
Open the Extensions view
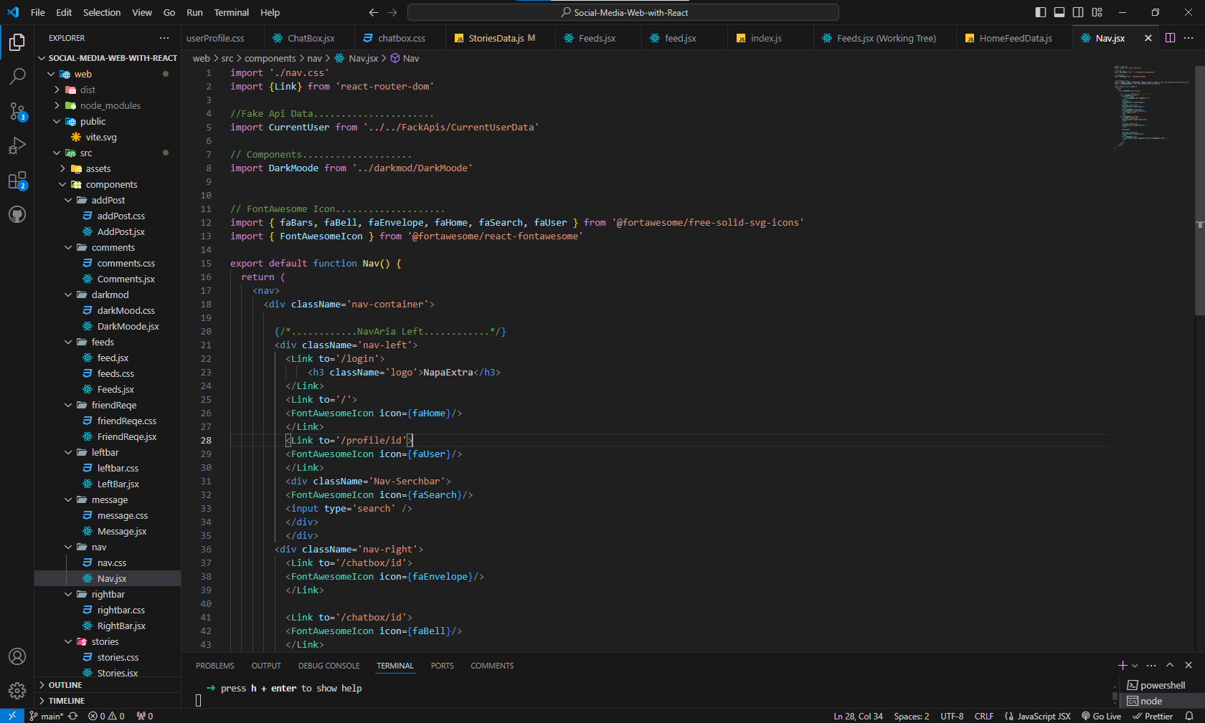coord(17,180)
